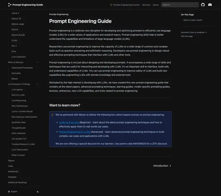Open Adversarial Prompting page
The height and width of the screenshot is (196, 221).
coord(22,68)
